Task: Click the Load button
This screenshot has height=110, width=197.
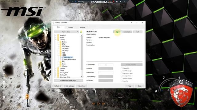Action: click(118, 32)
